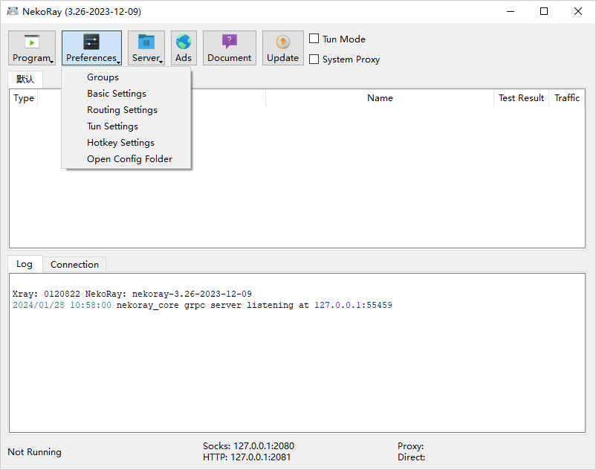Click Open Config Folder menu item
The image size is (596, 470).
126,159
